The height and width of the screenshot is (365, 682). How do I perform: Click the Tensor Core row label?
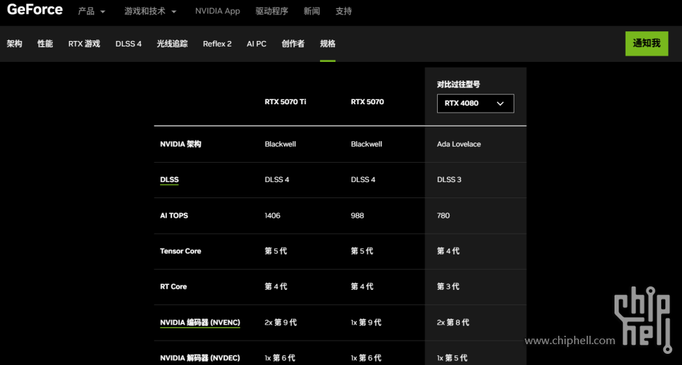[x=180, y=251]
